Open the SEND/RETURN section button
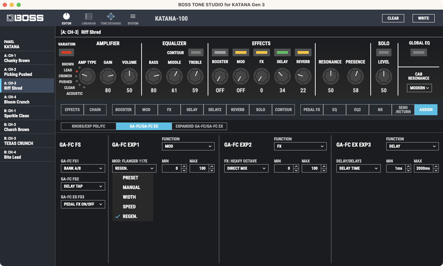The width and height of the screenshot is (443, 266). tap(403, 110)
